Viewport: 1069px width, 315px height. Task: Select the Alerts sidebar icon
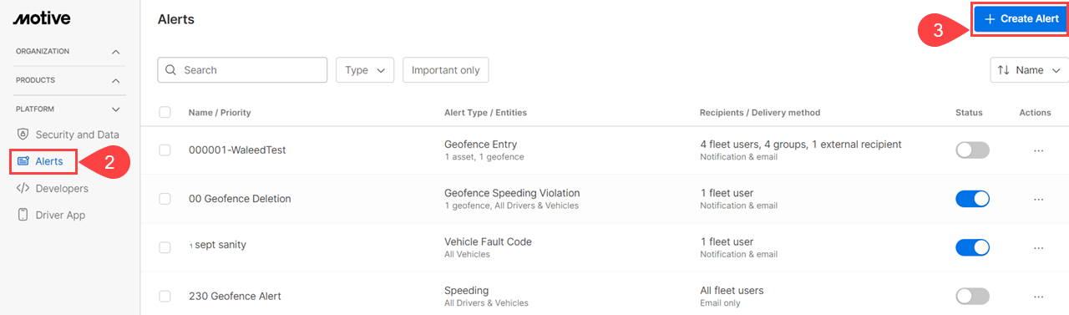23,161
